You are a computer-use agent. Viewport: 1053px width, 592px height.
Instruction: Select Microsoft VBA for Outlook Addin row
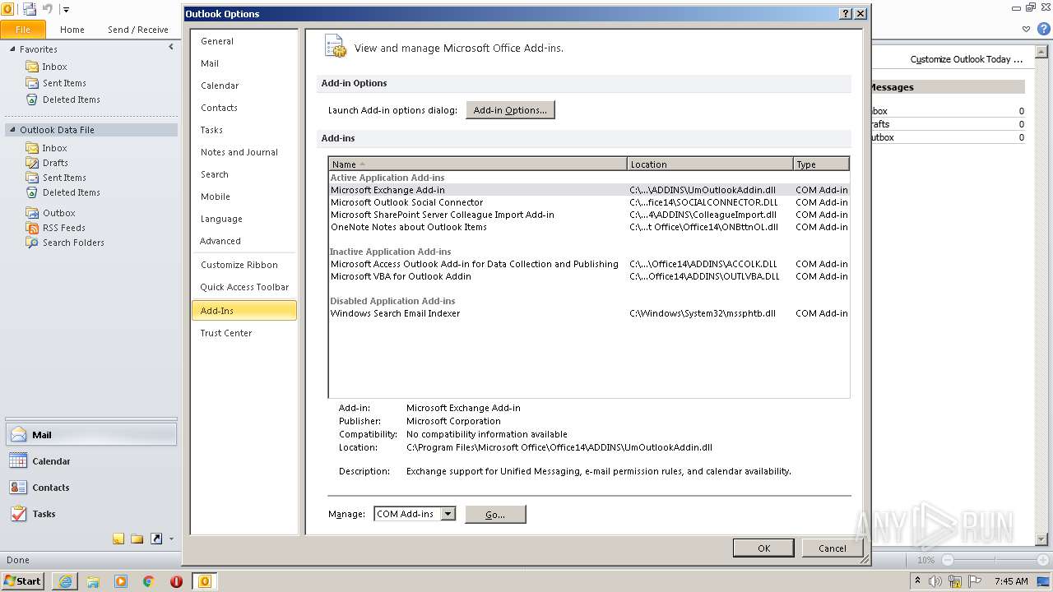[589, 276]
